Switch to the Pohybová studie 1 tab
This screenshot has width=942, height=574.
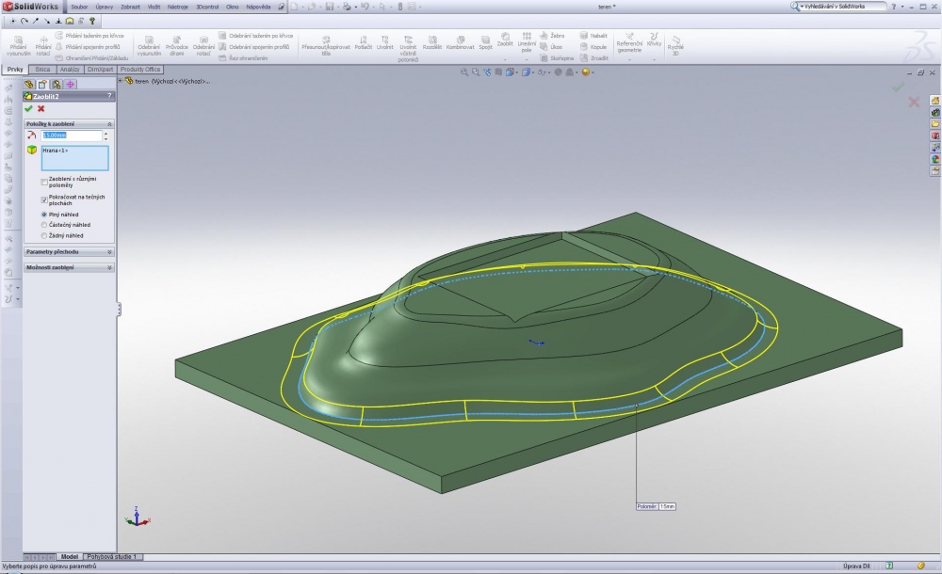112,556
